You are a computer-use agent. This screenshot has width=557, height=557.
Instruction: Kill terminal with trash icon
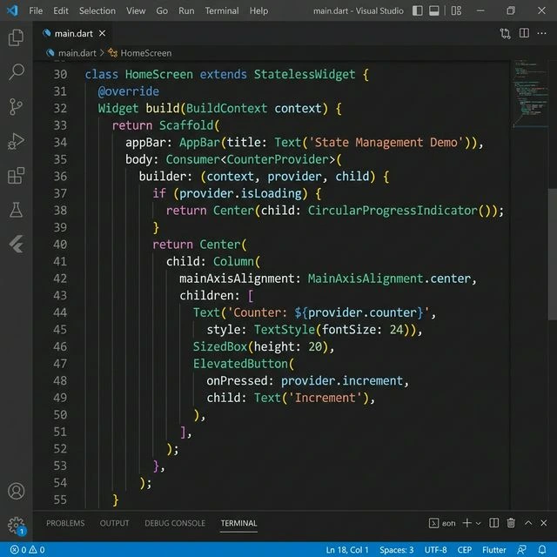pyautogui.click(x=511, y=523)
